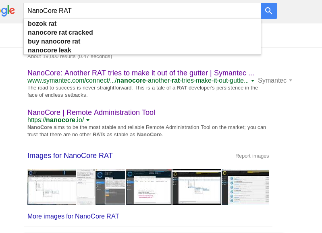This screenshot has height=233, width=322.
Task: Open 'More images for NanoCore RAT'
Action: (x=73, y=216)
